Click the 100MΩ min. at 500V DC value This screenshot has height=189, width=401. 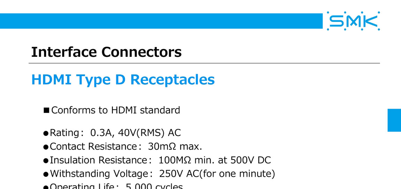pos(214,160)
